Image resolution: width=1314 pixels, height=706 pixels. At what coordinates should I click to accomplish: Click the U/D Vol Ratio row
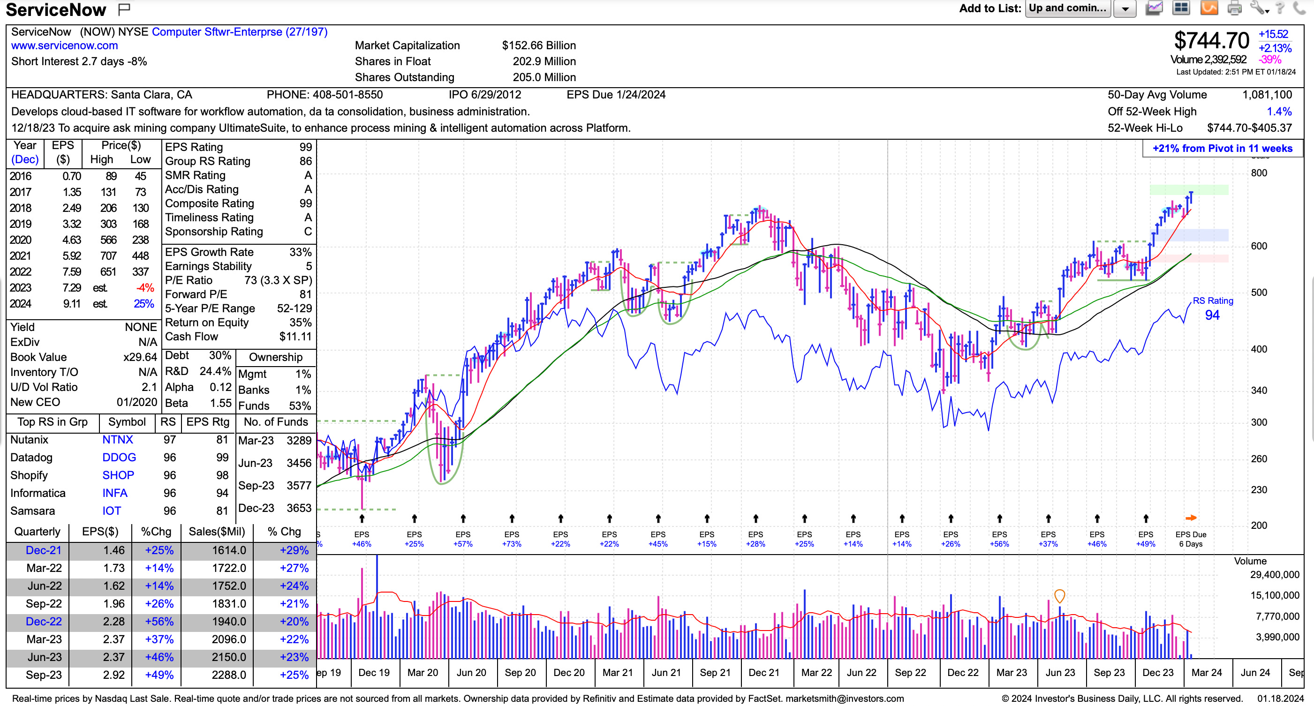(83, 387)
